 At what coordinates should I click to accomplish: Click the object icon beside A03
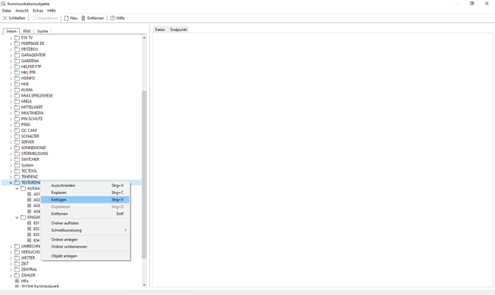30,206
